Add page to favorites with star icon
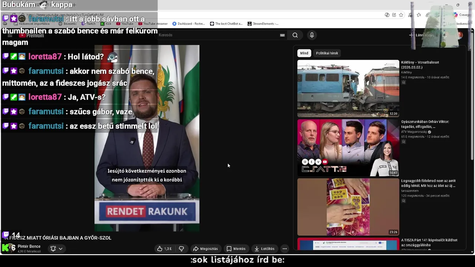Screen dimensions: 475x267 [x=401, y=15]
